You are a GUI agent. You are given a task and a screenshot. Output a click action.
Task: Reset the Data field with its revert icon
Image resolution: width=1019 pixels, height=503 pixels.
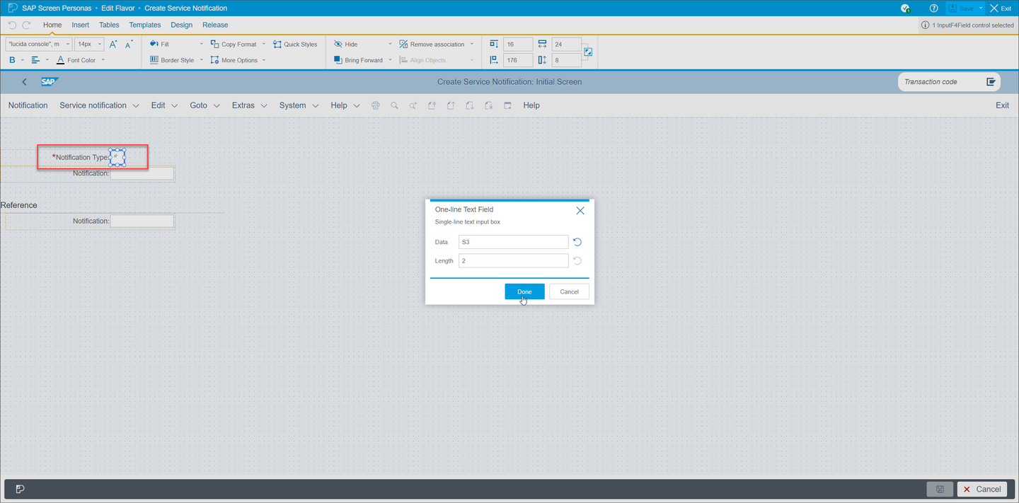[x=577, y=242]
